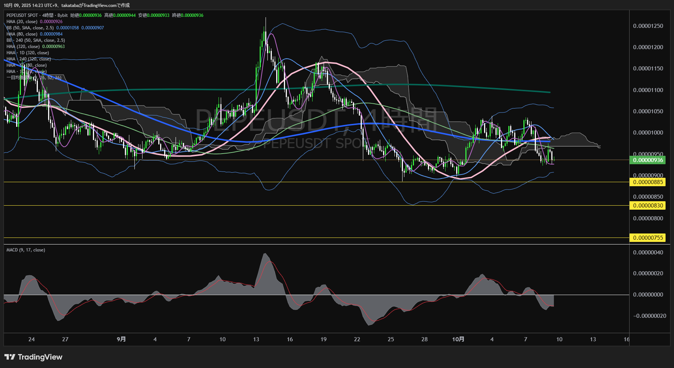The image size is (674, 368).
Task: Click the TradingView logo icon
Action: tap(10, 357)
